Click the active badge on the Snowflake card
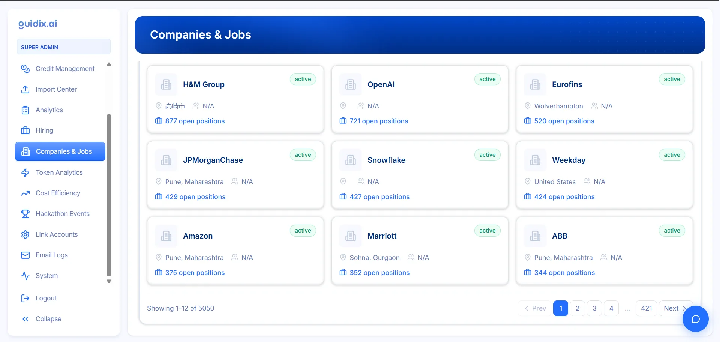Screen dimensions: 720x342 click(x=487, y=155)
